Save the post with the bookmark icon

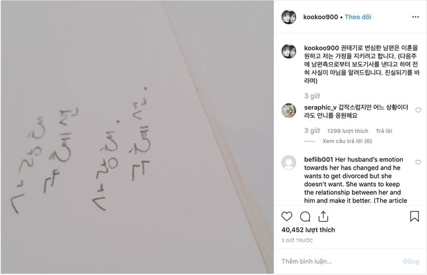(x=415, y=216)
